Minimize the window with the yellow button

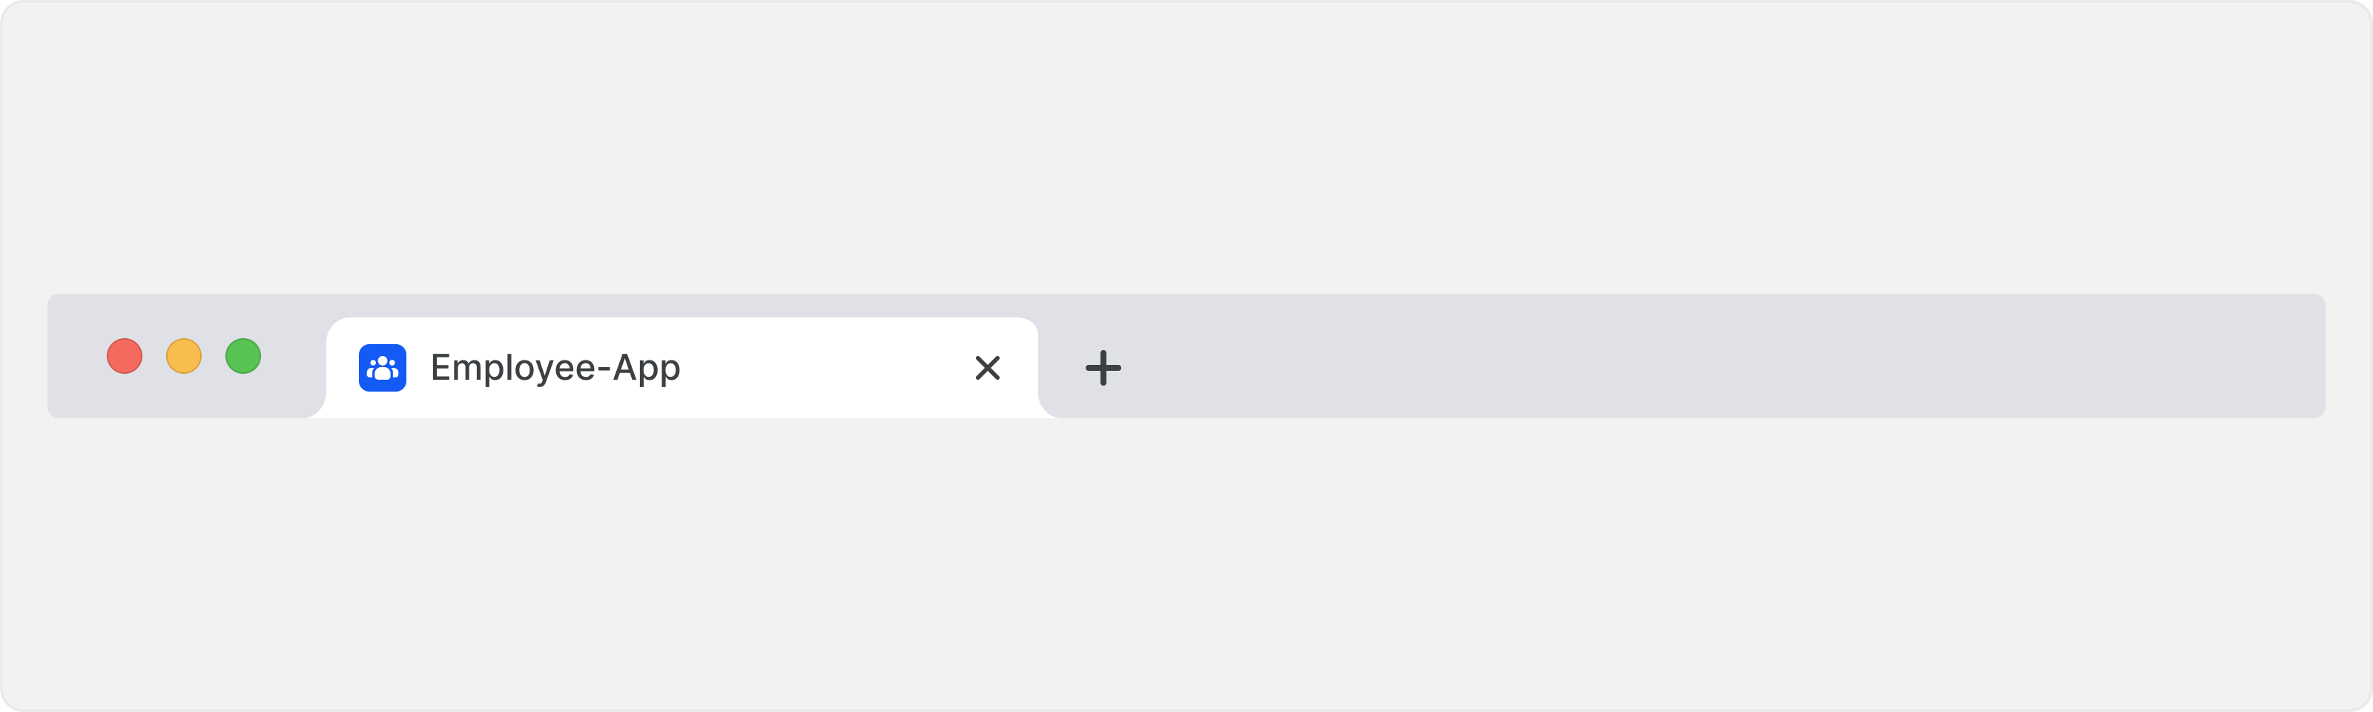coord(183,355)
